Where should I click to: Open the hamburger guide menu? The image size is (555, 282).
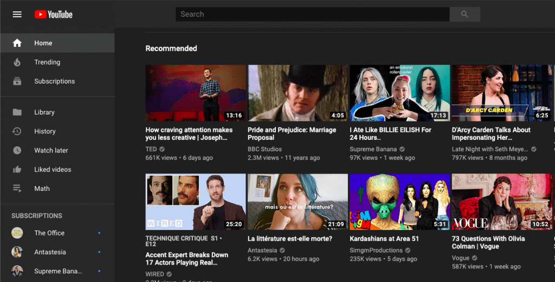17,15
